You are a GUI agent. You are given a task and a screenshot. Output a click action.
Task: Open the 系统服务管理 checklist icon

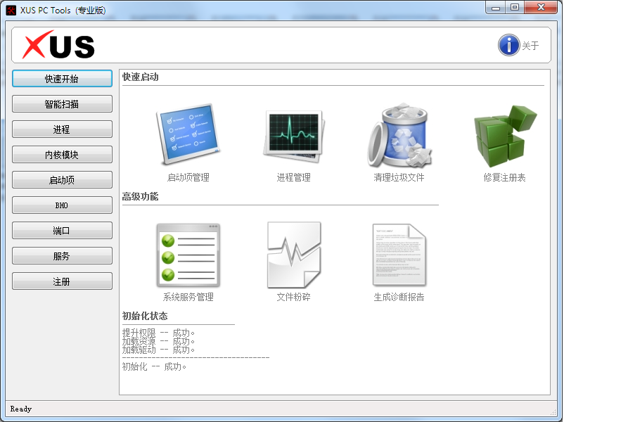coord(188,255)
